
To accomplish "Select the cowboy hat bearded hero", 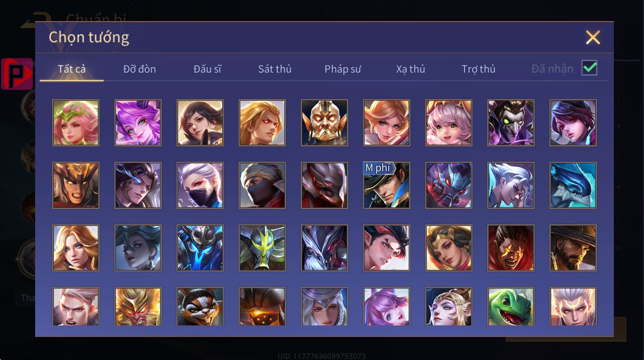I will coord(573,248).
